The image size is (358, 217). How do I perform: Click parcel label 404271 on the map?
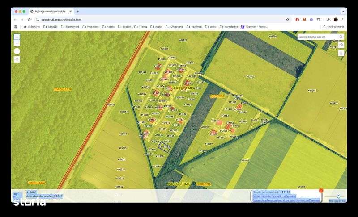pyautogui.click(x=183, y=40)
